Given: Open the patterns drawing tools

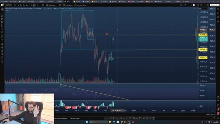Looking at the screenshot, I should [2, 19].
